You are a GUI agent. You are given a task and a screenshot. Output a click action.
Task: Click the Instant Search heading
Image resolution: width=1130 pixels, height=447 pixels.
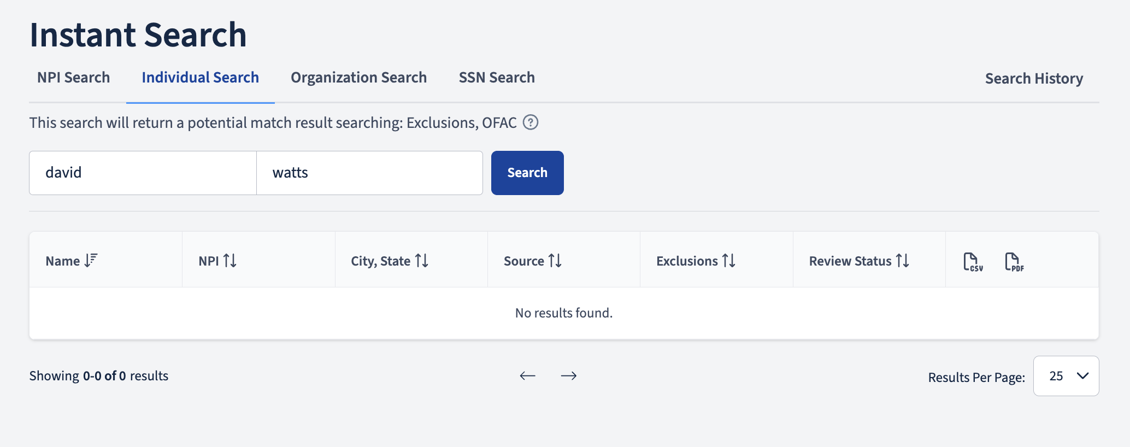tap(138, 34)
